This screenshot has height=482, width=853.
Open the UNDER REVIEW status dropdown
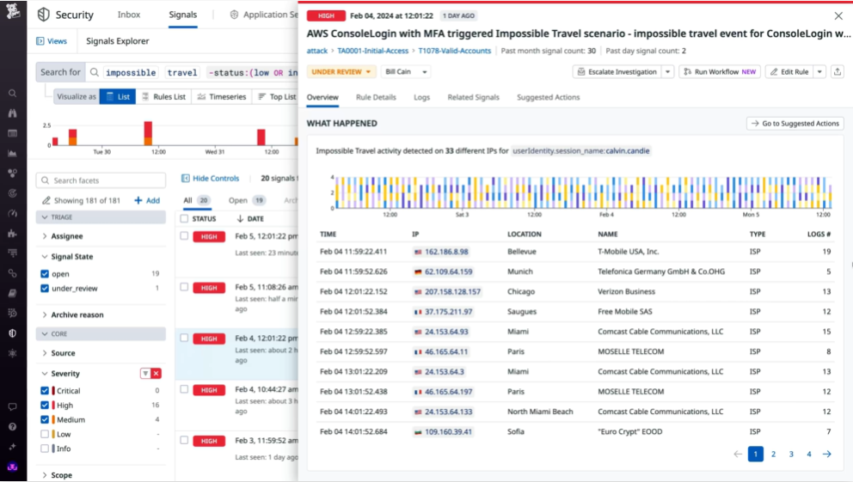pos(341,71)
